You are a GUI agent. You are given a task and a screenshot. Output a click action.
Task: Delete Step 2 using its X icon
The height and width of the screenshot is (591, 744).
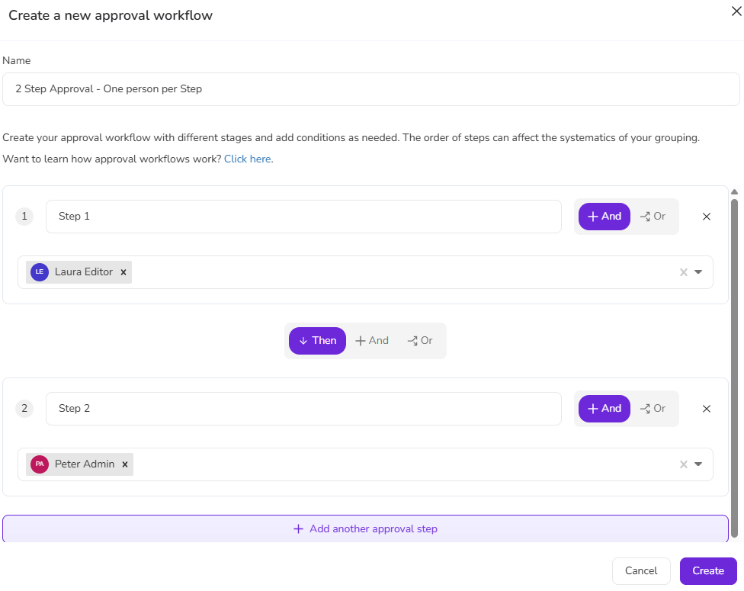(x=706, y=409)
